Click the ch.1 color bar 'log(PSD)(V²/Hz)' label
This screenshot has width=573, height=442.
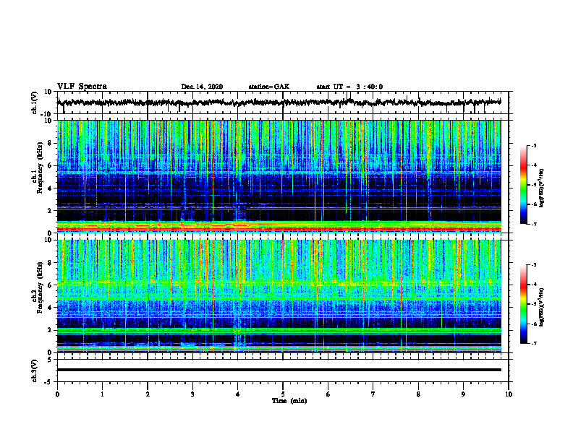coord(542,188)
